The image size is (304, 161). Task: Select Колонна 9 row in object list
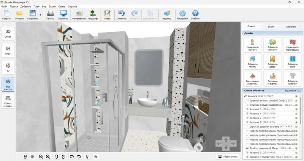271,153
